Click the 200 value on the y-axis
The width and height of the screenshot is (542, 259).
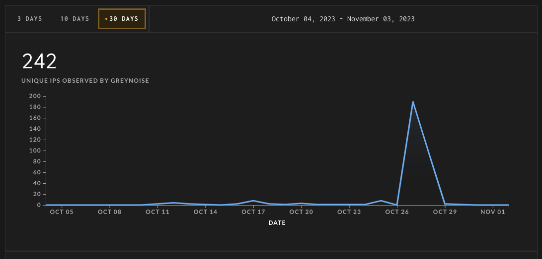coord(35,96)
